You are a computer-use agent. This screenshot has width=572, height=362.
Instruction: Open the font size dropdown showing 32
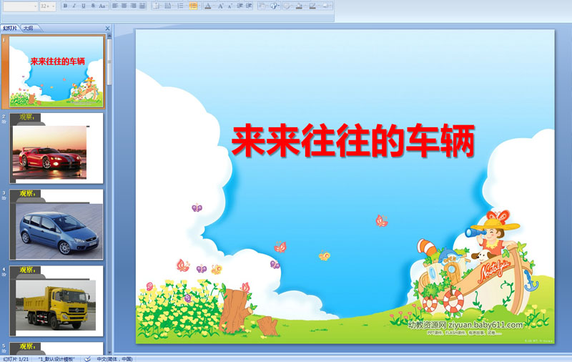pos(53,6)
